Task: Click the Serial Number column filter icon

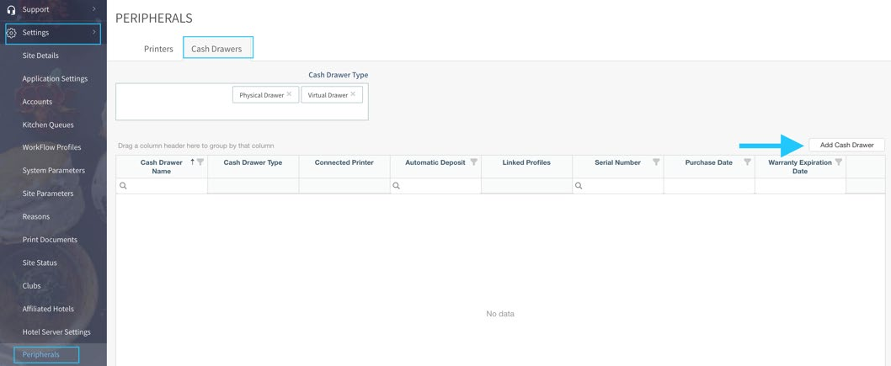Action: 656,162
